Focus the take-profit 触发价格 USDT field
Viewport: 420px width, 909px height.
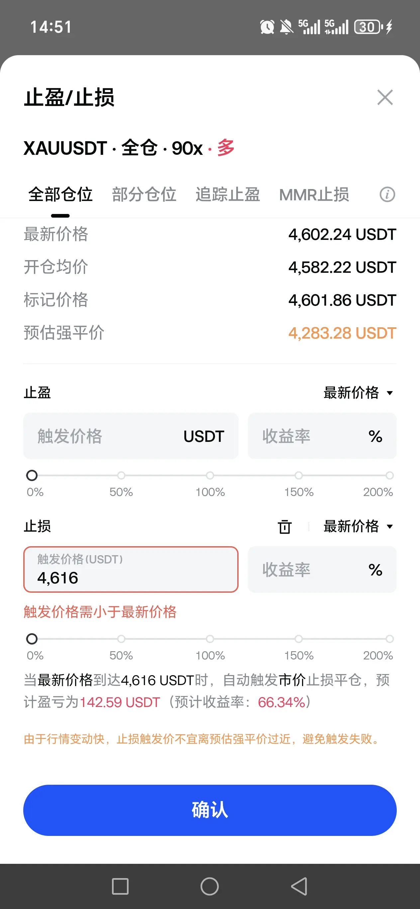tap(131, 436)
